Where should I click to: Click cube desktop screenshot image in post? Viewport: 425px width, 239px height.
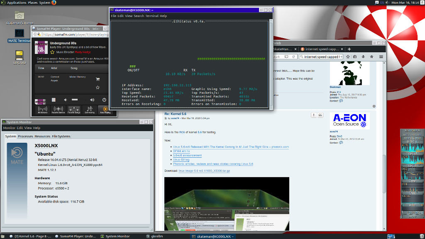point(227,204)
